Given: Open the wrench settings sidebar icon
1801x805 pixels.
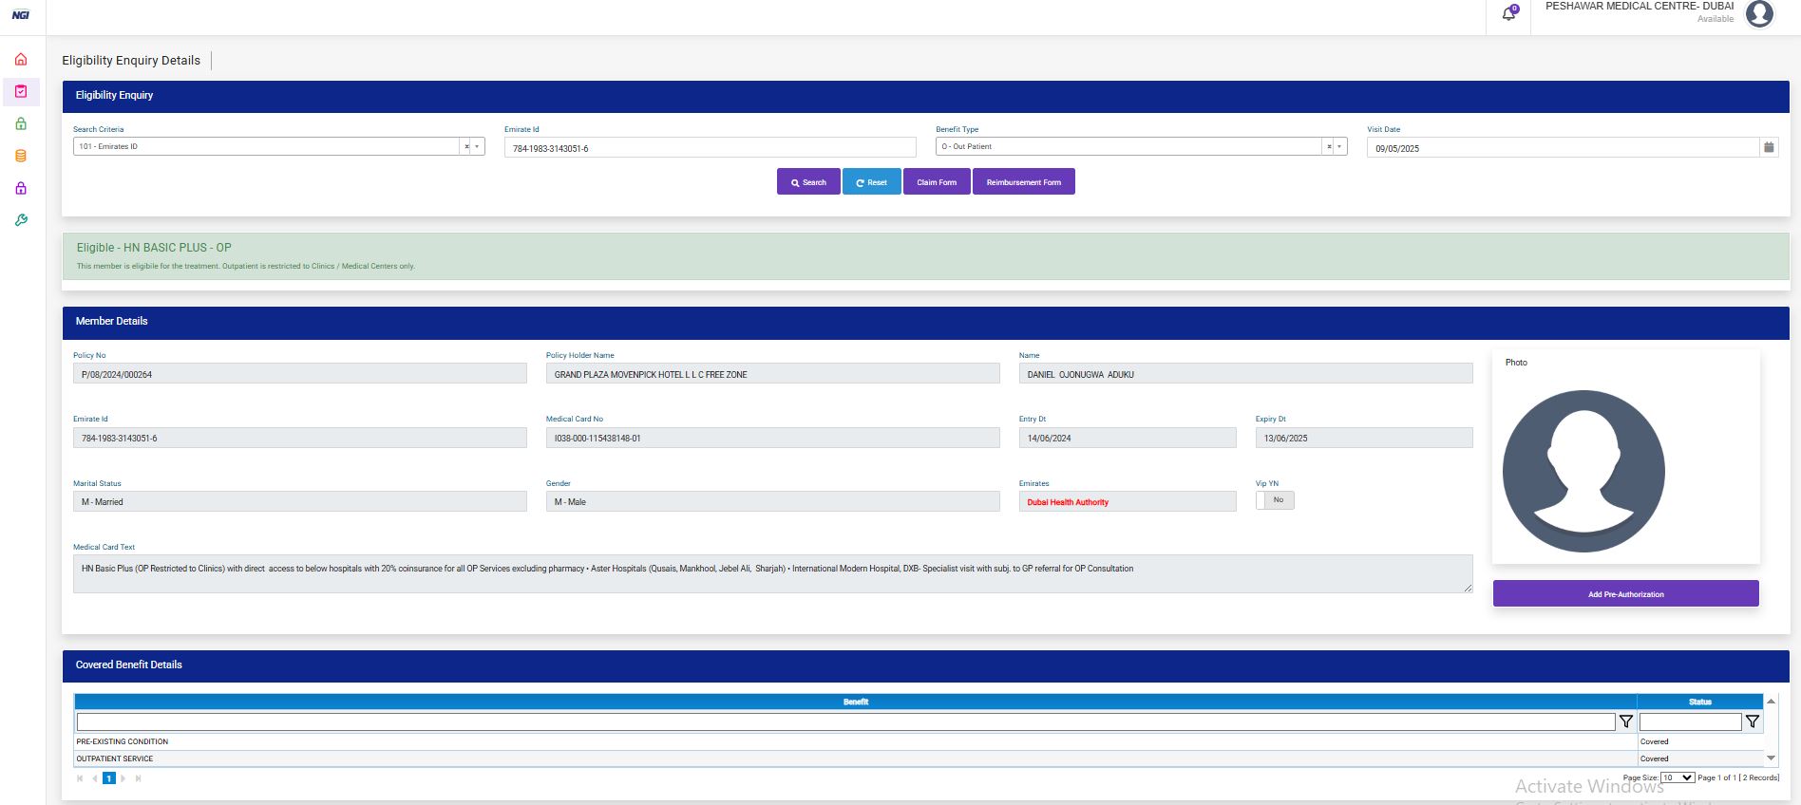Looking at the screenshot, I should [21, 220].
